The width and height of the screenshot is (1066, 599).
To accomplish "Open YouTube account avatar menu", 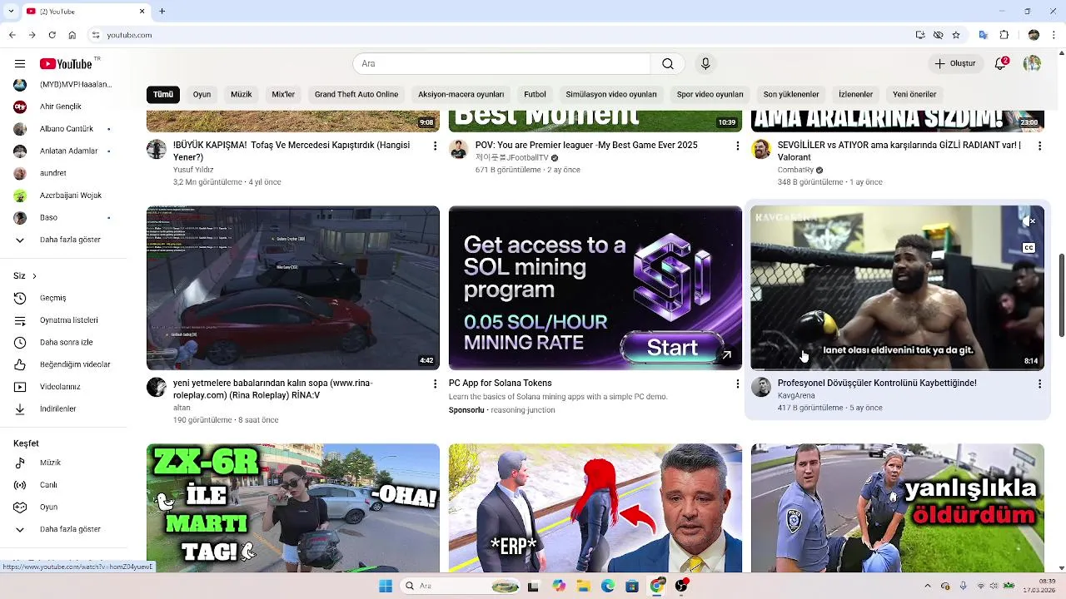I will point(1032,63).
